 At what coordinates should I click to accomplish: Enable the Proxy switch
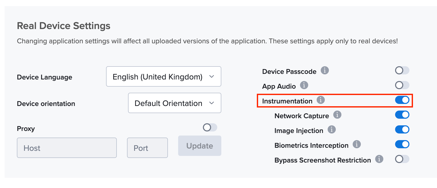click(x=210, y=128)
